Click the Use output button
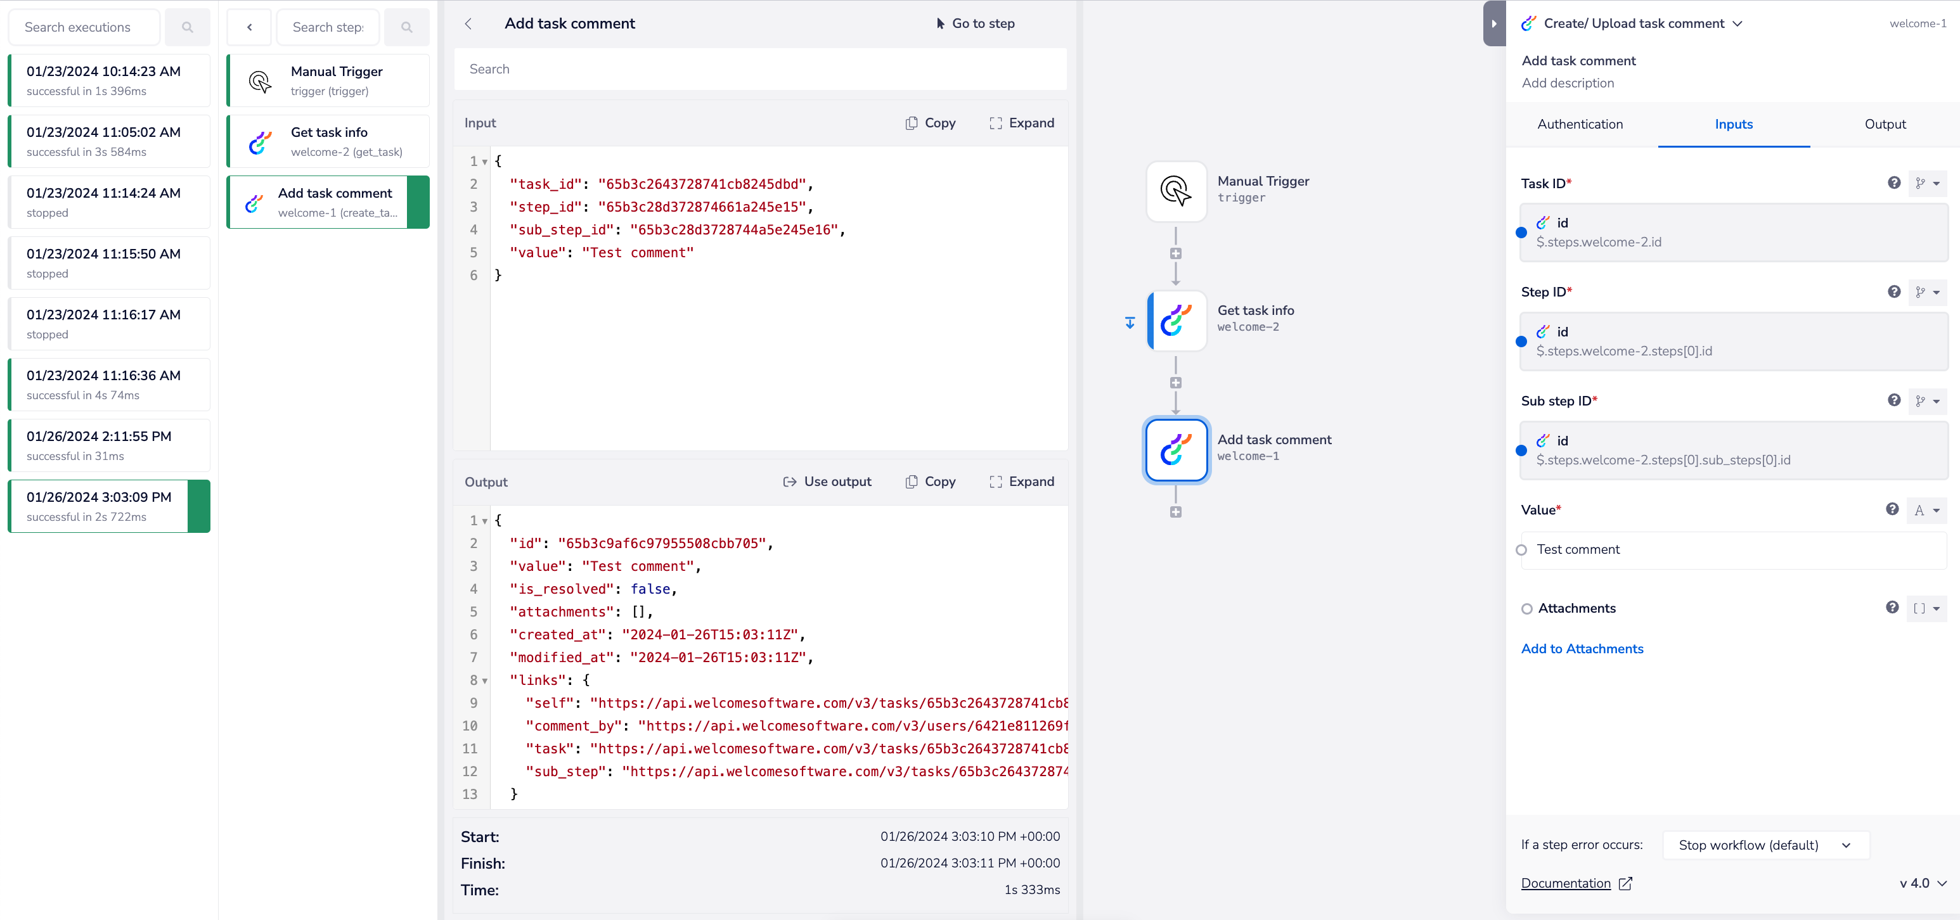Screen dimensions: 1960x920 click(x=827, y=482)
